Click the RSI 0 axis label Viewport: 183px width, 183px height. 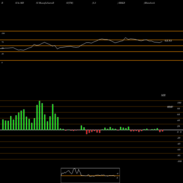coord(2,63)
